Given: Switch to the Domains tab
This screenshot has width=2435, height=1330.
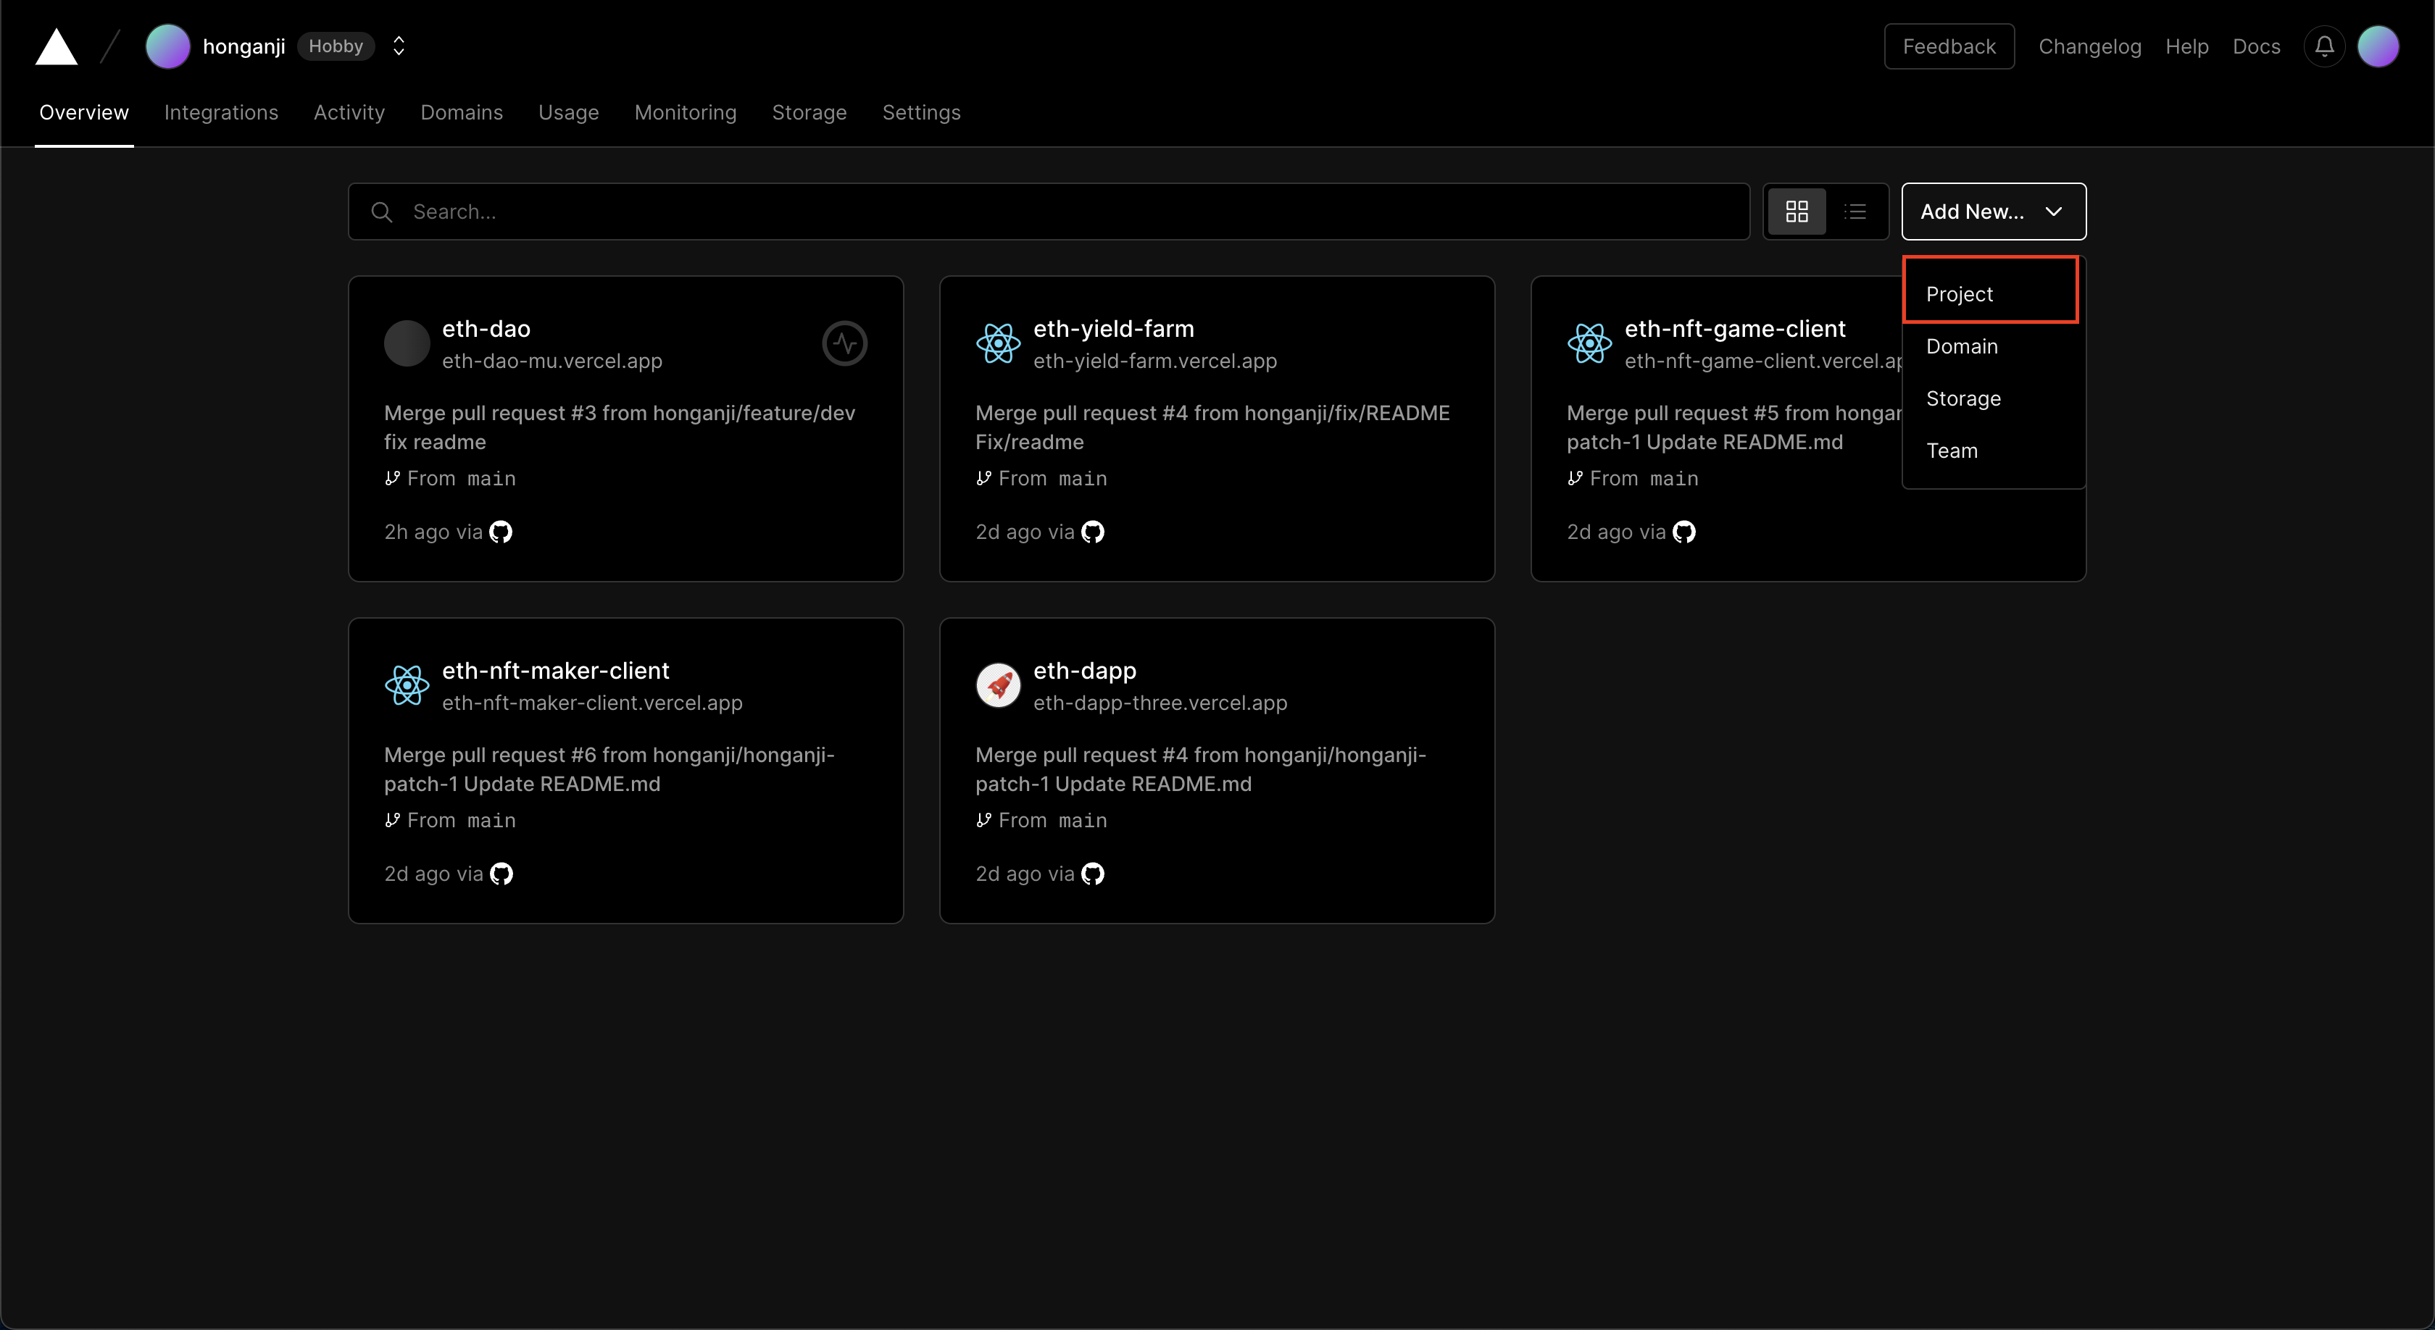Looking at the screenshot, I should (x=462, y=112).
